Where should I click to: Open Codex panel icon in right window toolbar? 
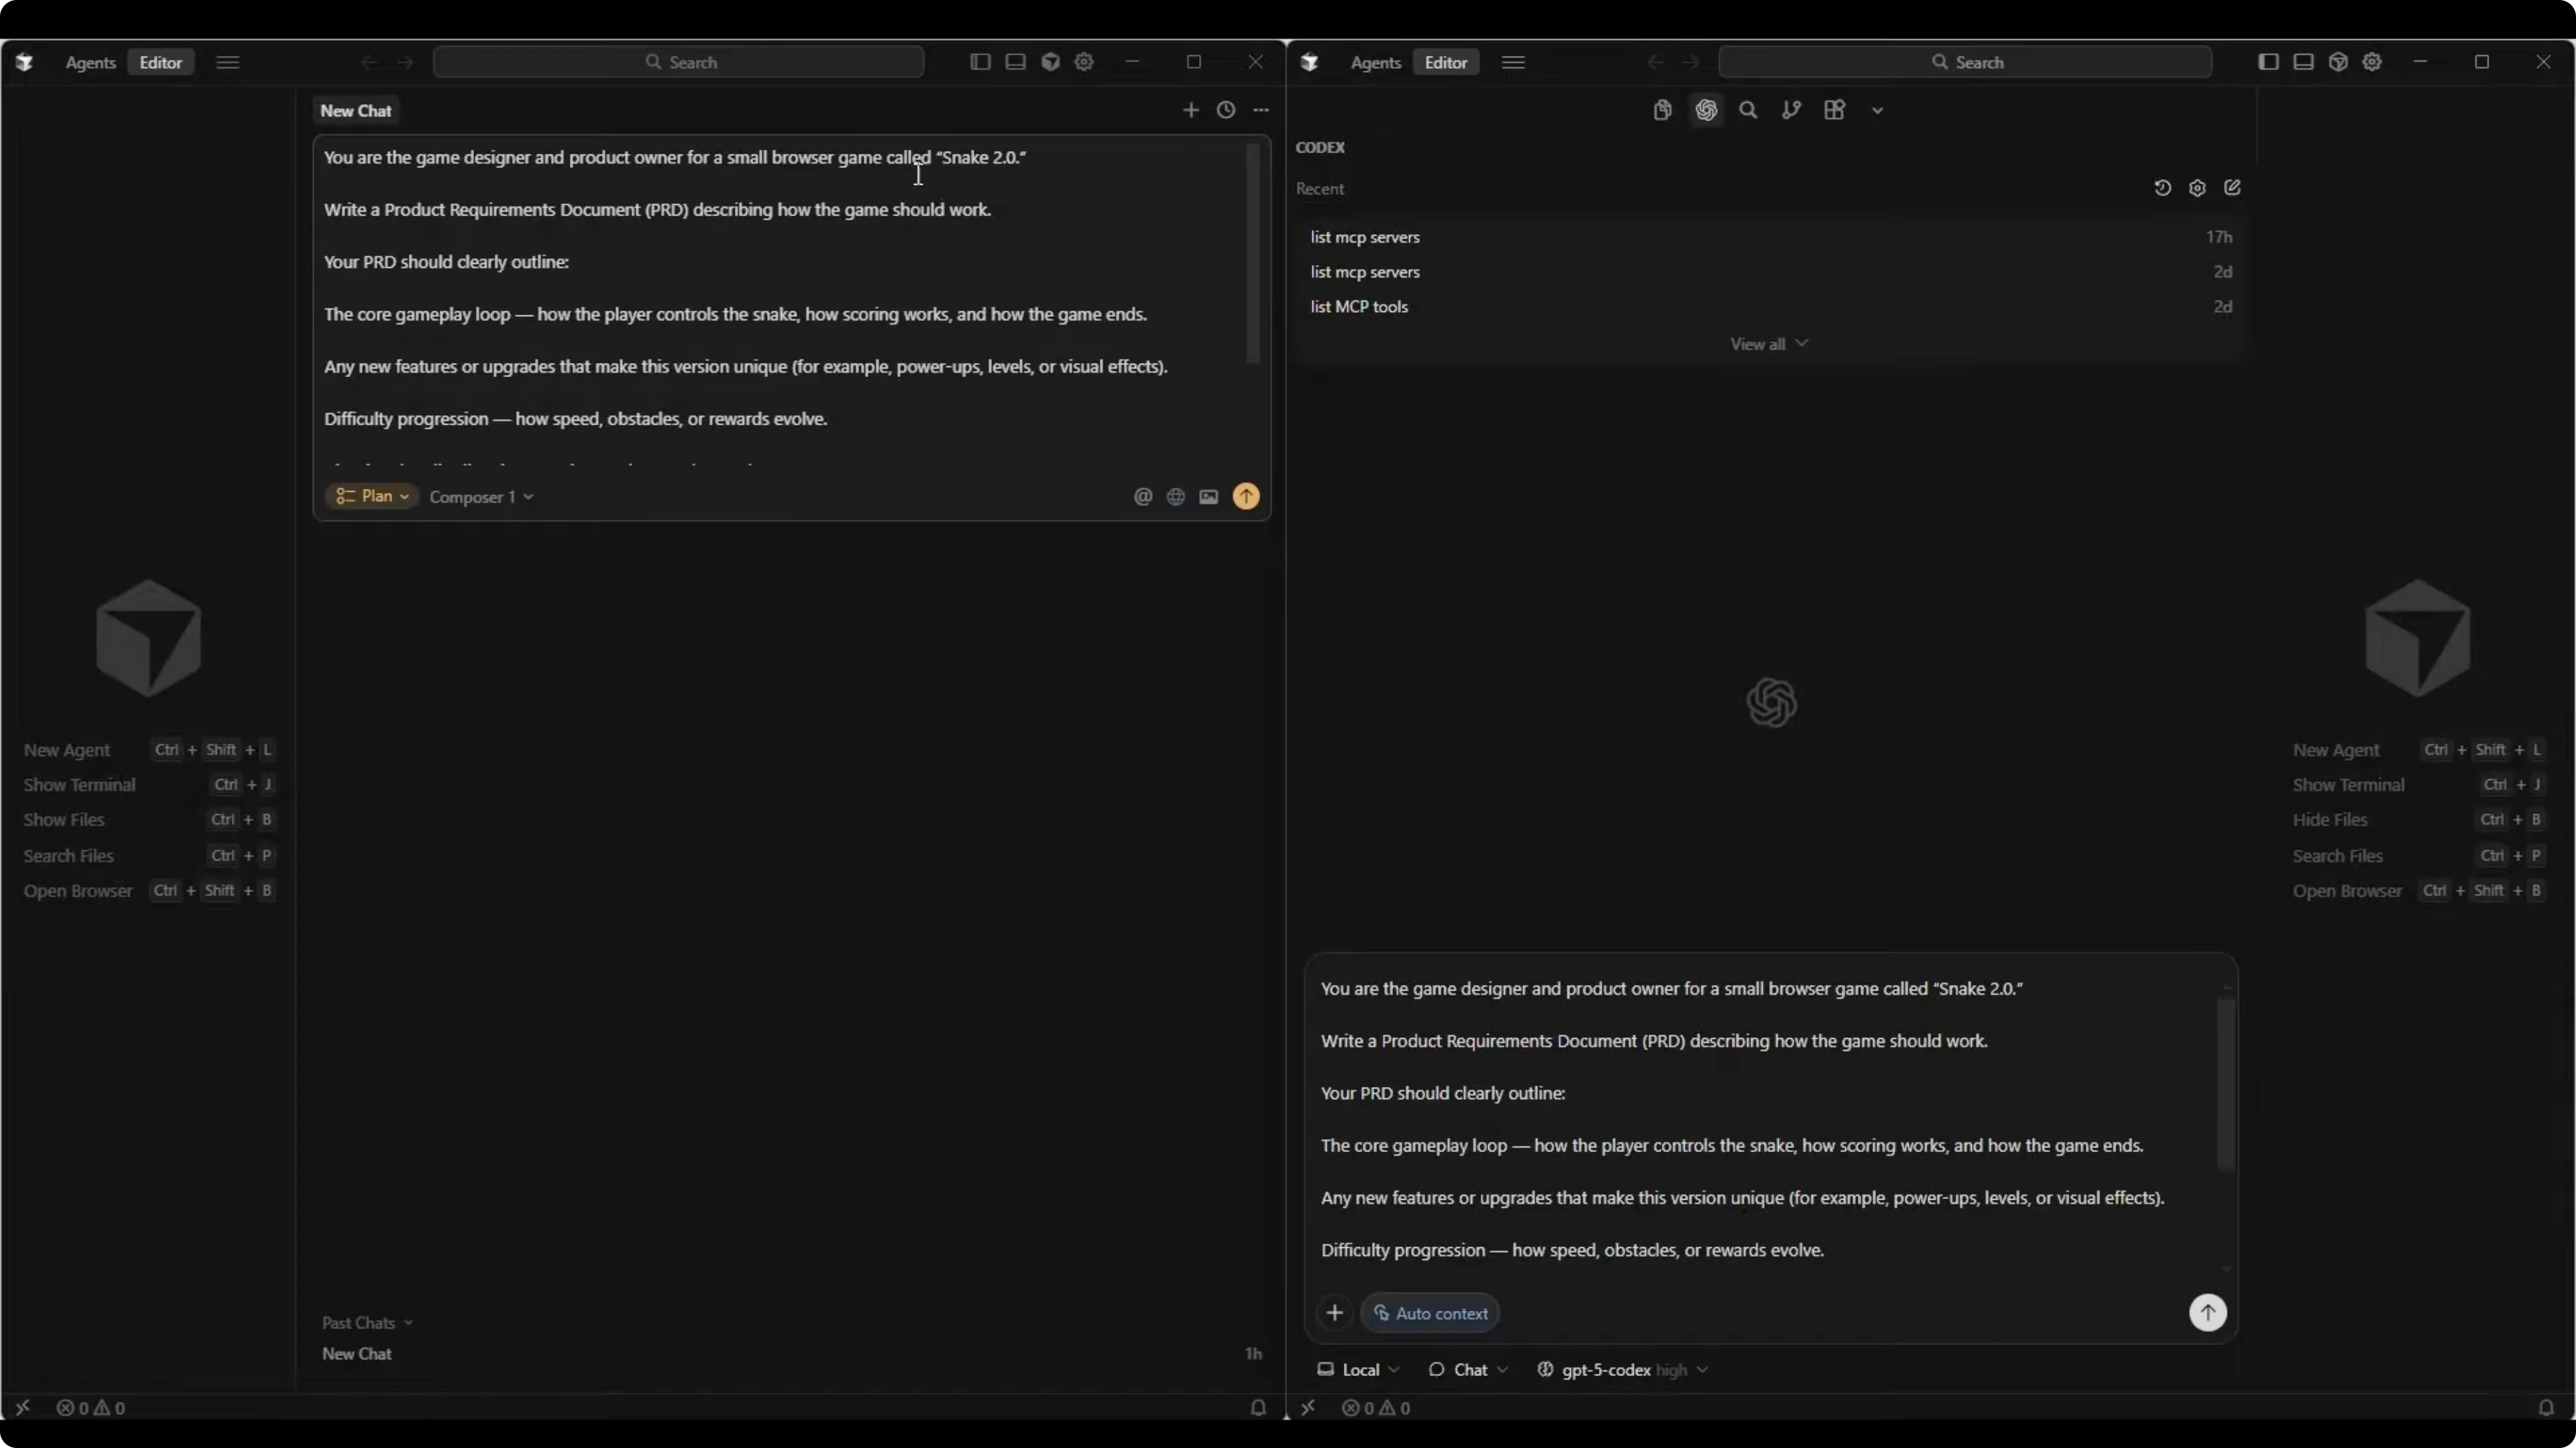[x=1706, y=110]
